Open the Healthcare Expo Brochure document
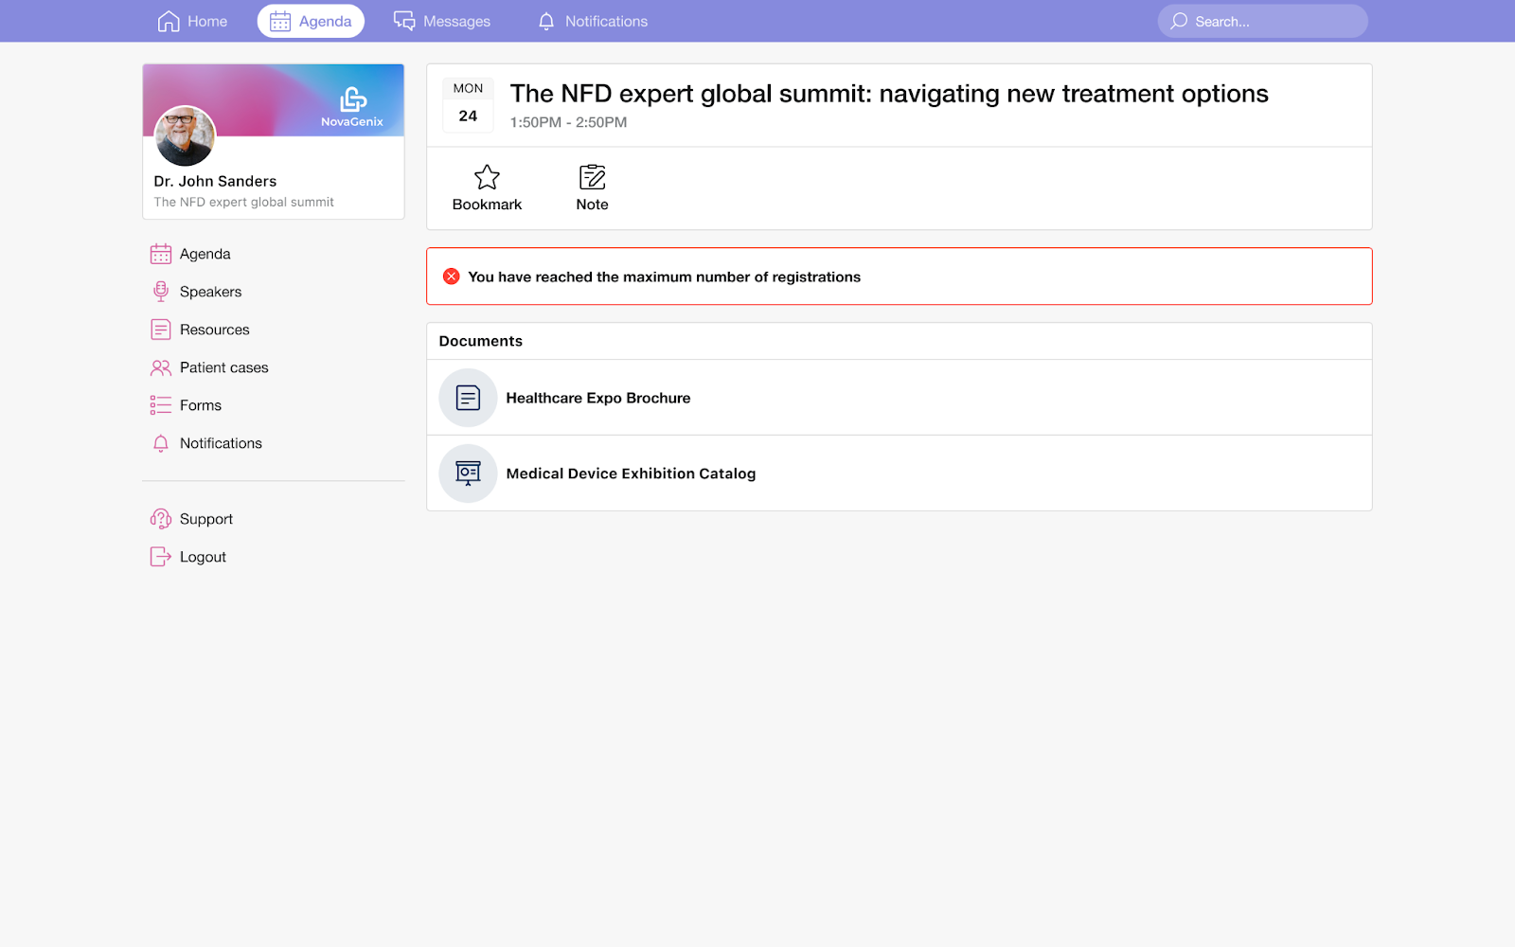The width and height of the screenshot is (1515, 947). (900, 398)
